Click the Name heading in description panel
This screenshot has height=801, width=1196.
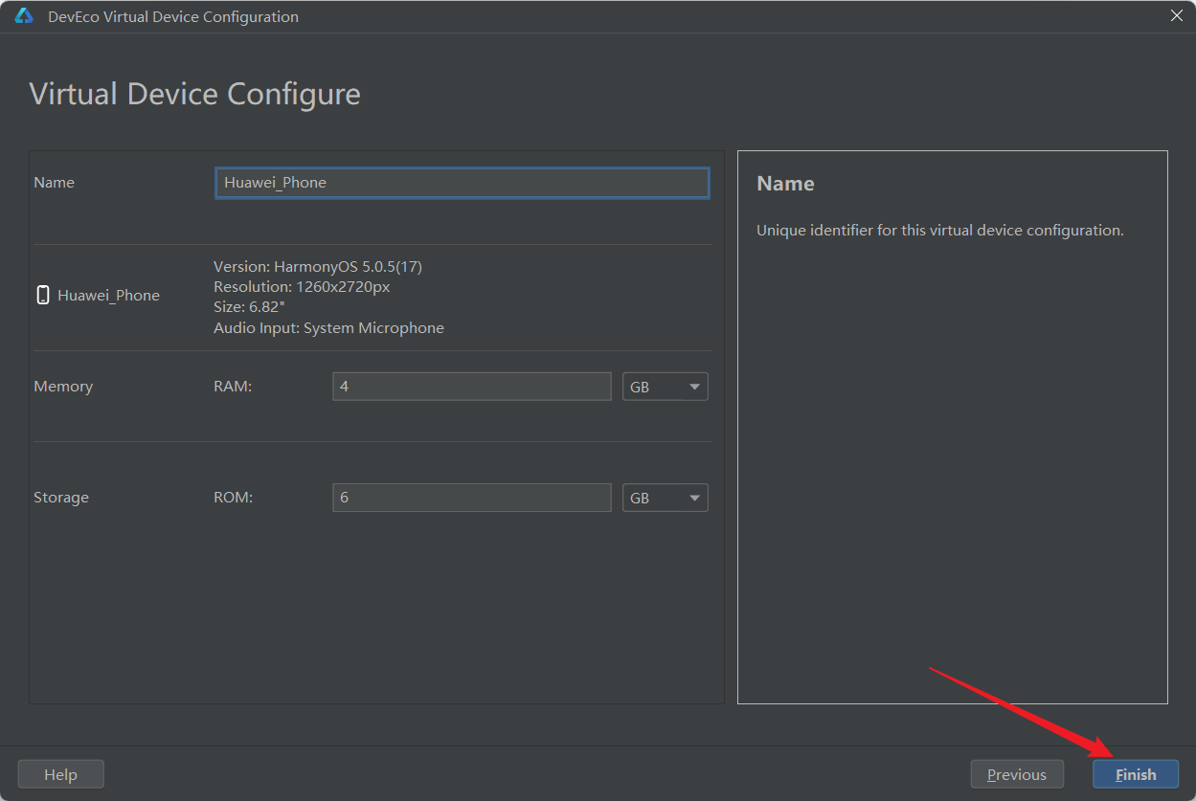(x=785, y=184)
